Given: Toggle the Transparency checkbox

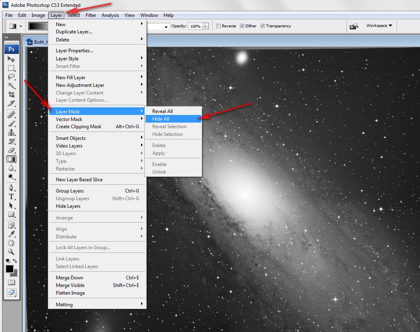Looking at the screenshot, I should [x=262, y=26].
